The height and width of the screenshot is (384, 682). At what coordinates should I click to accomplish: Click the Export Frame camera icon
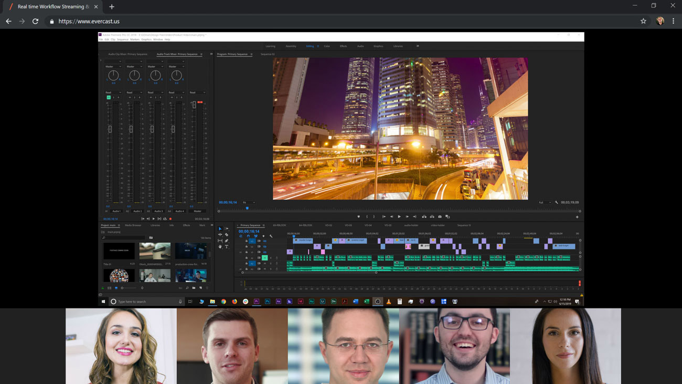pyautogui.click(x=440, y=216)
